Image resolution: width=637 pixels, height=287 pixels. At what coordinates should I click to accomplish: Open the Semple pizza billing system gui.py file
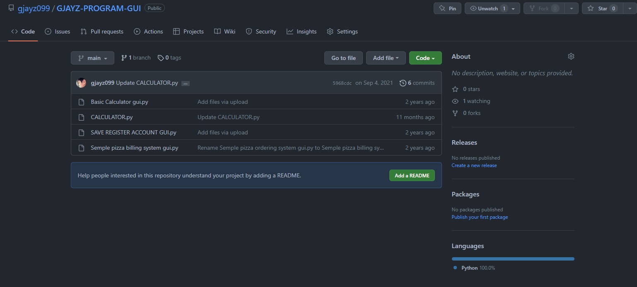coord(134,148)
